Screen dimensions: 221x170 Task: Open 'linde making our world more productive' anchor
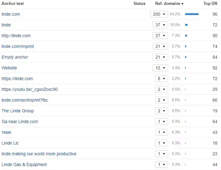click(39, 154)
